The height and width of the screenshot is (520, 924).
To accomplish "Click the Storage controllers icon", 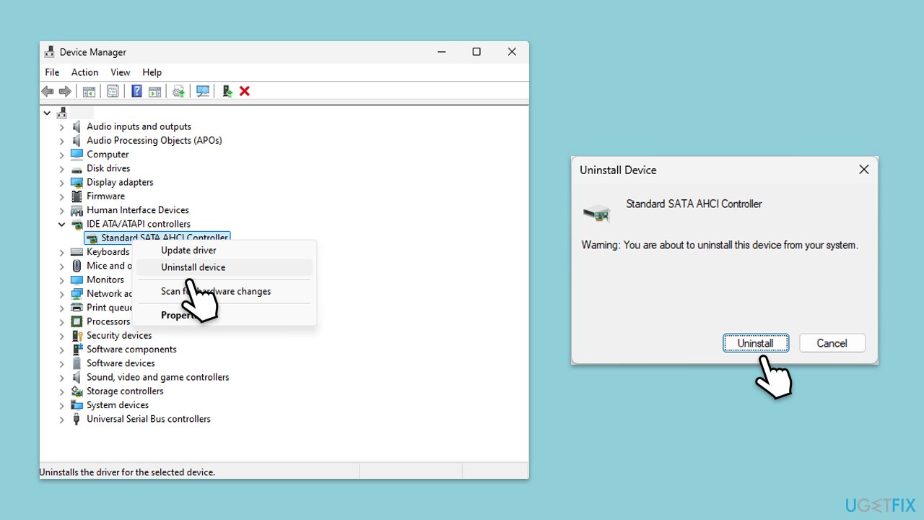I will (x=77, y=391).
